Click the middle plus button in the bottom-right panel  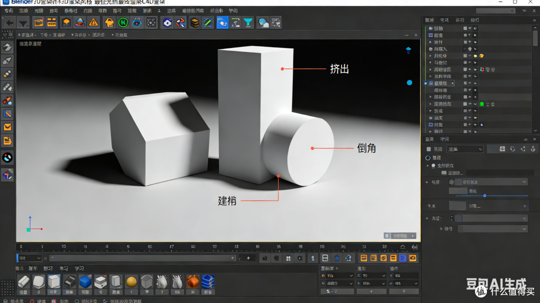371,292
